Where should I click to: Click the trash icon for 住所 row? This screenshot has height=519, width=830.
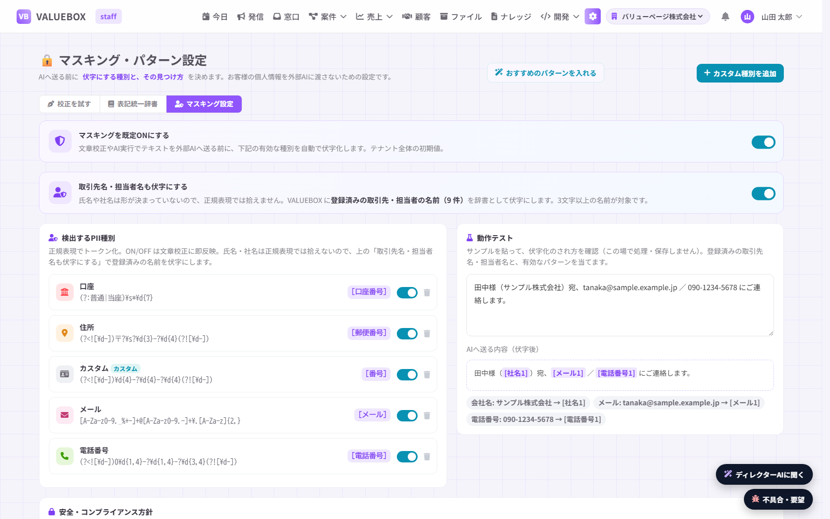427,334
